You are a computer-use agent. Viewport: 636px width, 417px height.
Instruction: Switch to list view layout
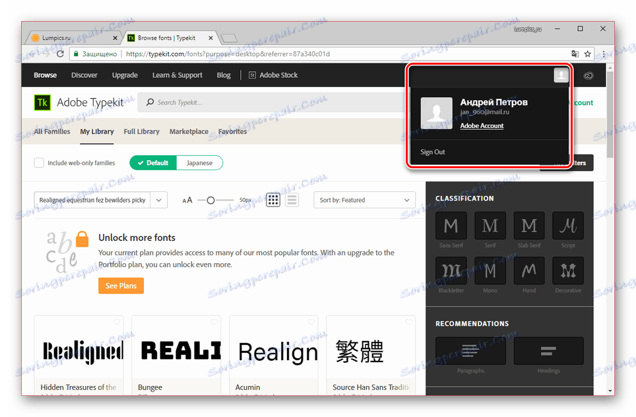tap(292, 199)
